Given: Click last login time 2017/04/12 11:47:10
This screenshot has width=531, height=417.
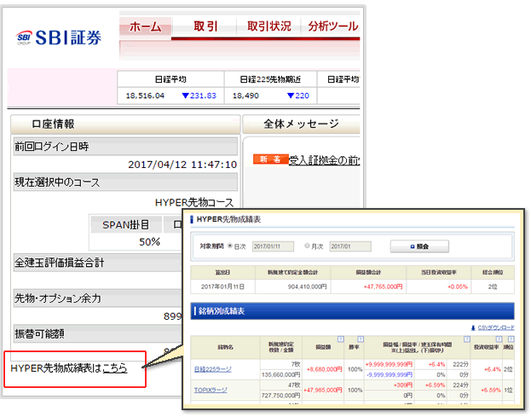Looking at the screenshot, I should coord(182,165).
